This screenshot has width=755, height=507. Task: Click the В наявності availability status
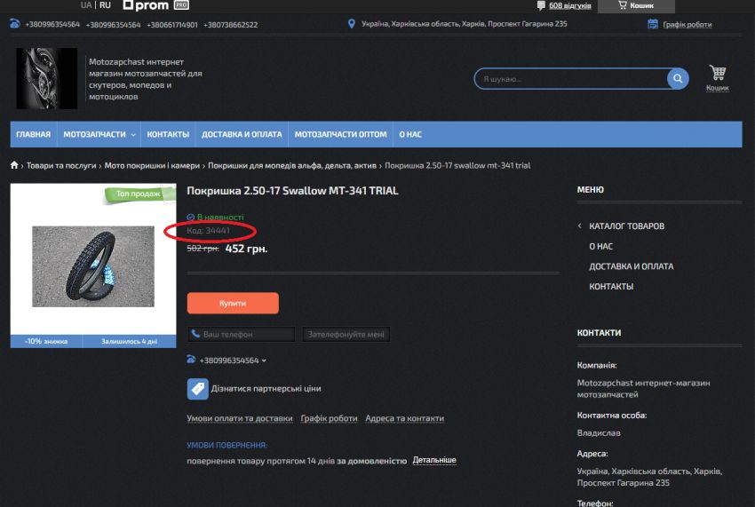click(215, 218)
